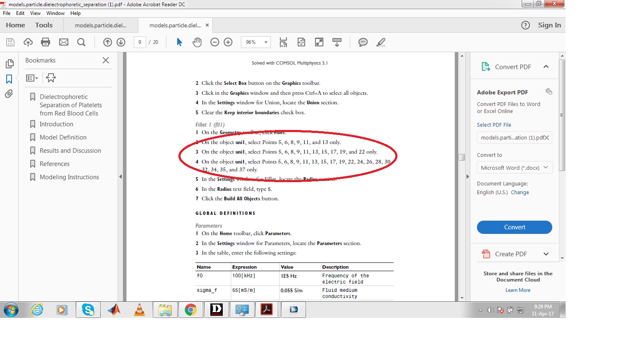
Task: Open the Attachments paperclip panel
Action: [x=9, y=94]
